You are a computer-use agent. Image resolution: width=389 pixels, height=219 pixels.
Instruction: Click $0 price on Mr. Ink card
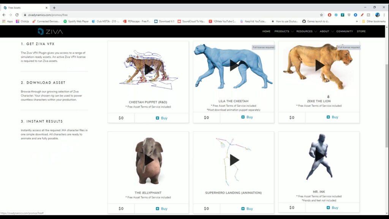[x=292, y=208]
